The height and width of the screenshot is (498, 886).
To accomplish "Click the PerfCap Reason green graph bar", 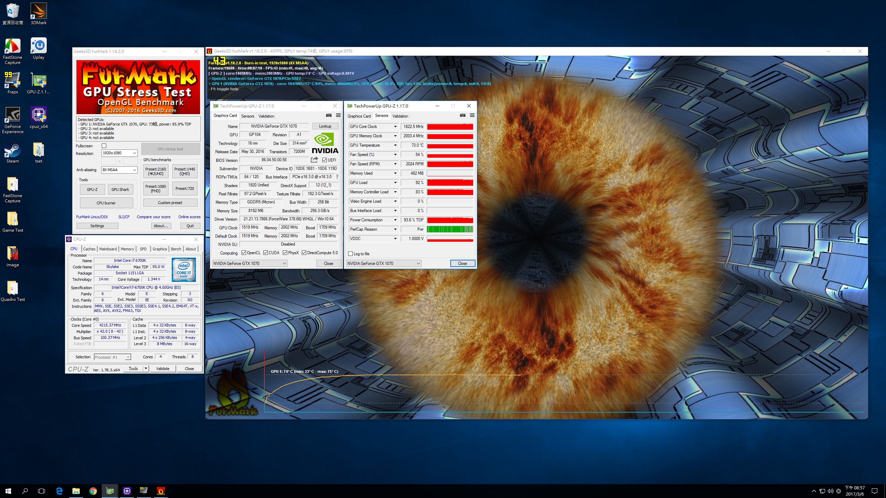I will point(450,229).
